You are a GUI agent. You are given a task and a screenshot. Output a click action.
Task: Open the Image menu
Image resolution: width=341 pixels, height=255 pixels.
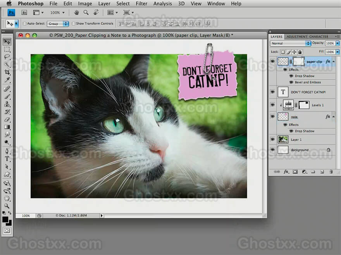[85, 4]
